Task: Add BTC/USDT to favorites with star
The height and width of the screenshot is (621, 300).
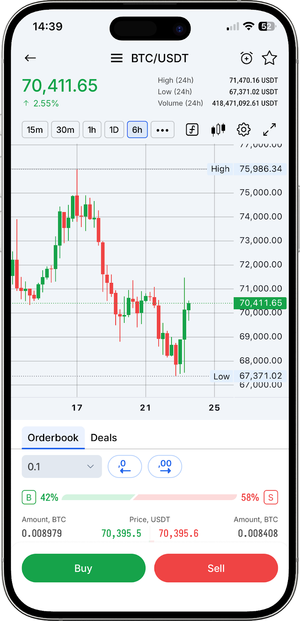Action: pyautogui.click(x=269, y=58)
